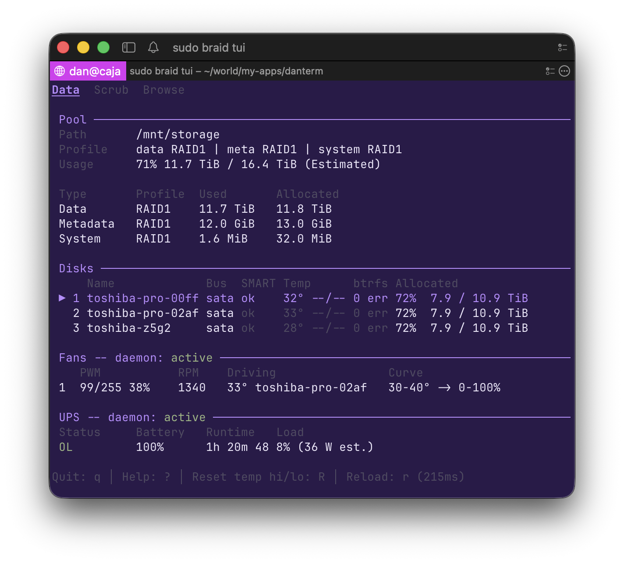Click the 12.0 GiB used value
Viewport: 624px width, 563px height.
[227, 224]
